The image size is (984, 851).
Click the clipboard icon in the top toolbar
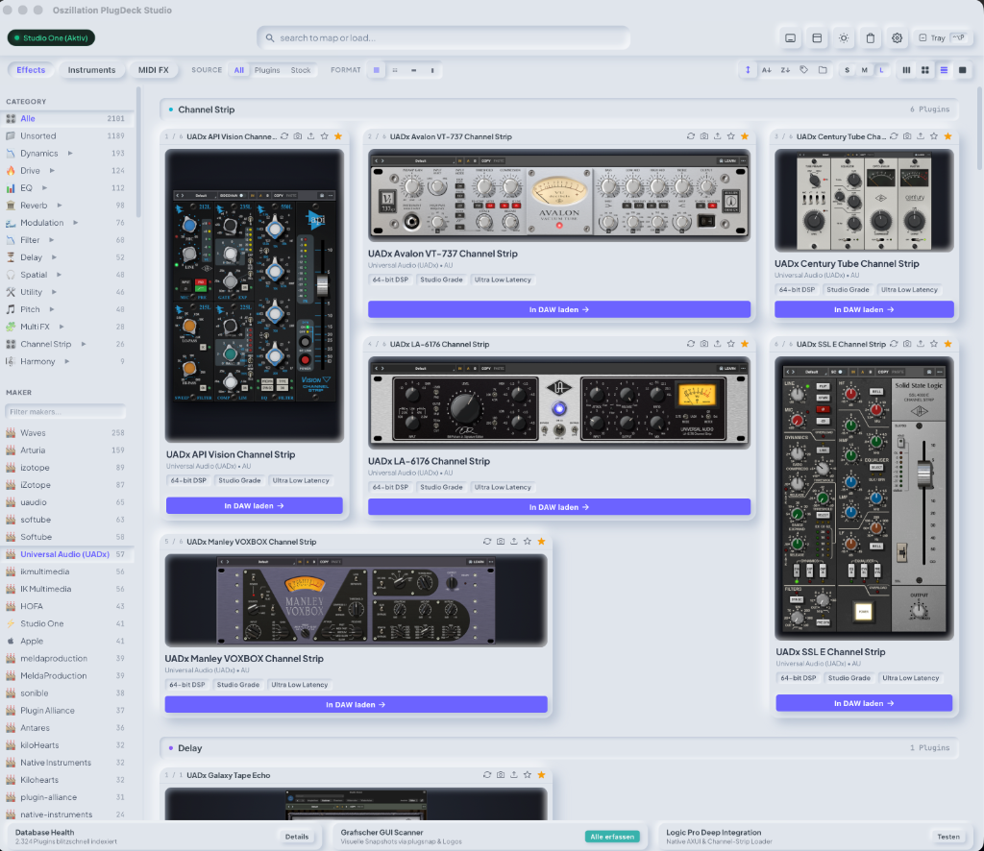click(871, 38)
